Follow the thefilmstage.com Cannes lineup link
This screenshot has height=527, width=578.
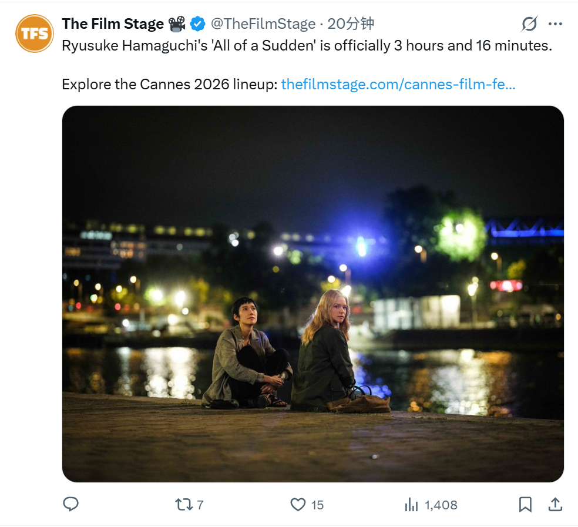tap(398, 85)
